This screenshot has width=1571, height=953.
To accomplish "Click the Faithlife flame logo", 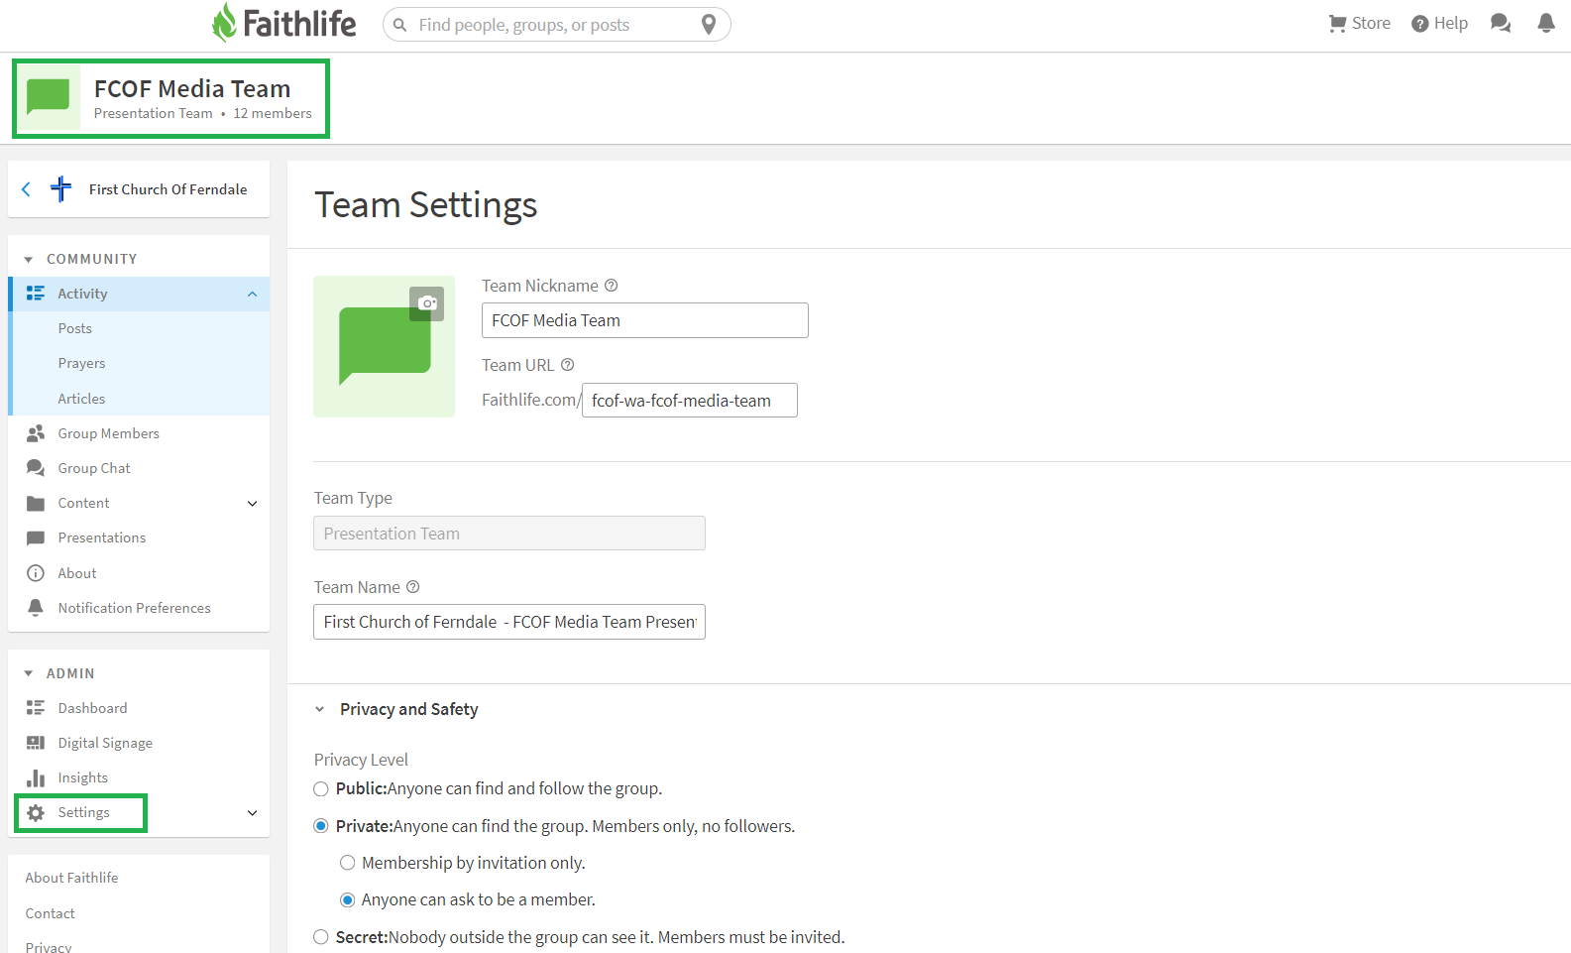I will click(x=225, y=23).
